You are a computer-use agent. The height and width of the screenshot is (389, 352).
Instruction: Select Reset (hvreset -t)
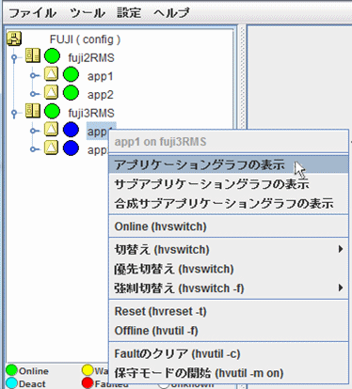pos(229,311)
